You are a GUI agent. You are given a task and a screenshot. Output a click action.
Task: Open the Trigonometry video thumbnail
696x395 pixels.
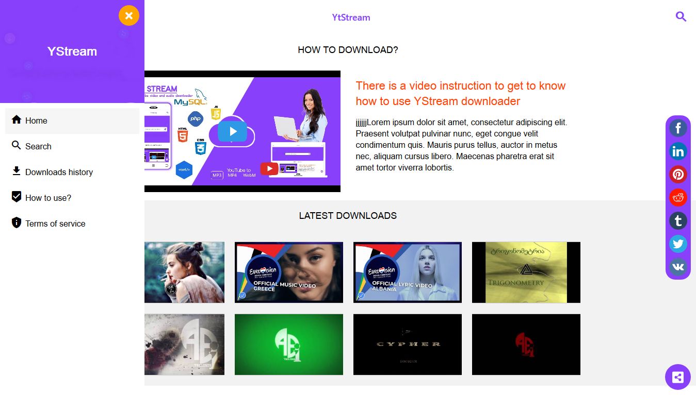coord(526,272)
